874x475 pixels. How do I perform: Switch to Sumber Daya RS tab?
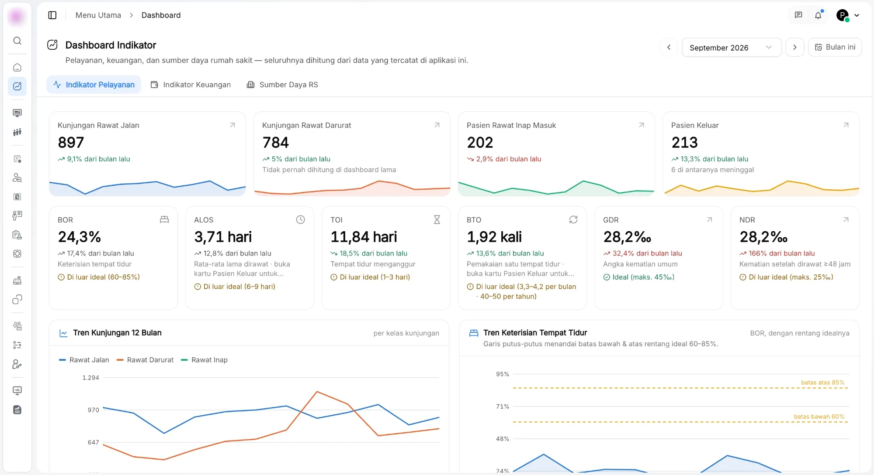click(x=282, y=85)
